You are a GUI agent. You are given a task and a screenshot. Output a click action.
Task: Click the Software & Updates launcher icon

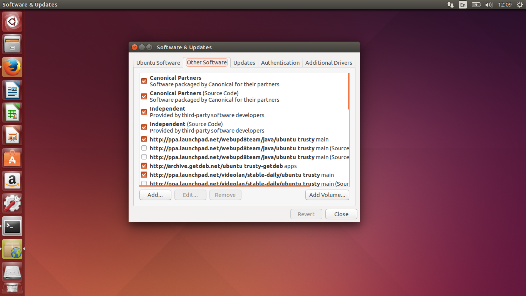pyautogui.click(x=12, y=249)
